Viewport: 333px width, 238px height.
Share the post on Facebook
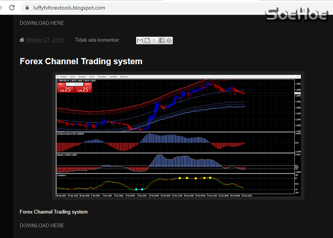[161, 40]
